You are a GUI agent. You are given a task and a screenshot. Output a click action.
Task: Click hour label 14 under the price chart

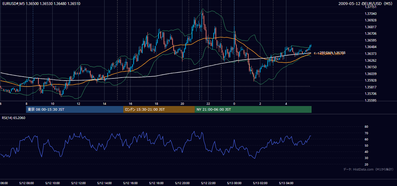(x=105, y=104)
